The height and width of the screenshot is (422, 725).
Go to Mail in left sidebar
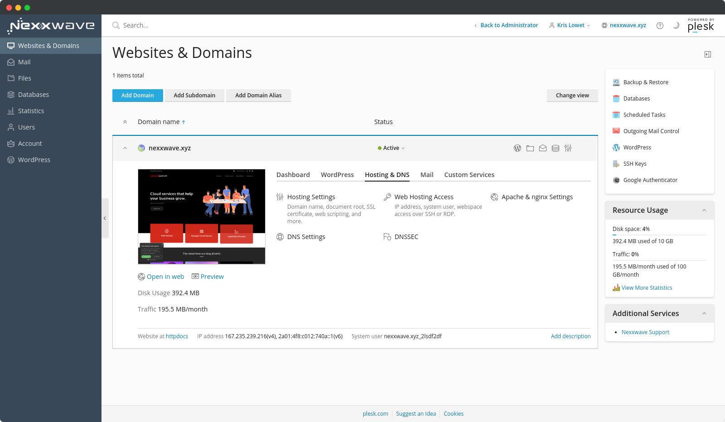[51, 62]
